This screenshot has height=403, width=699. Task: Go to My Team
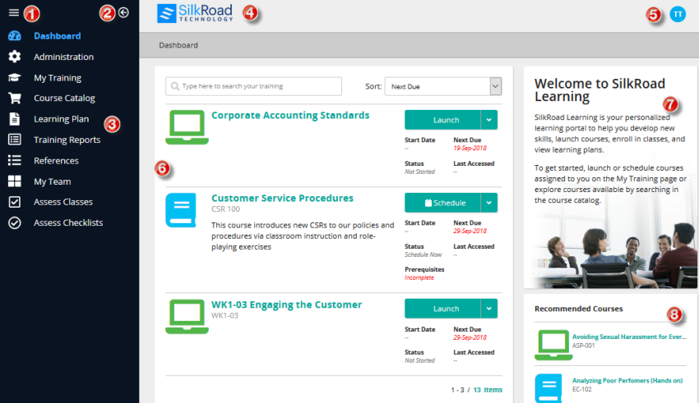tap(52, 181)
